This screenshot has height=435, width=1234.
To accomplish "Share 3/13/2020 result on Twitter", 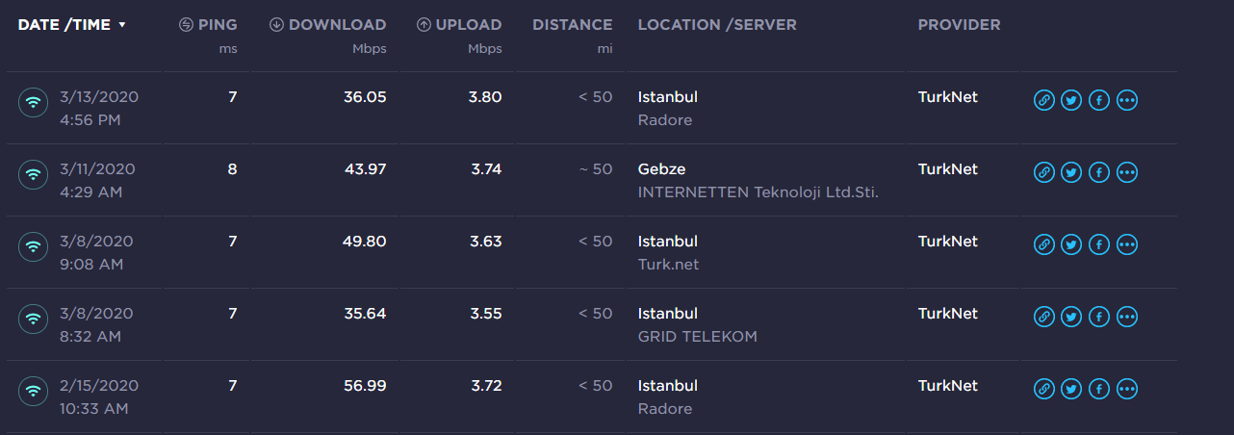I will tap(1071, 100).
